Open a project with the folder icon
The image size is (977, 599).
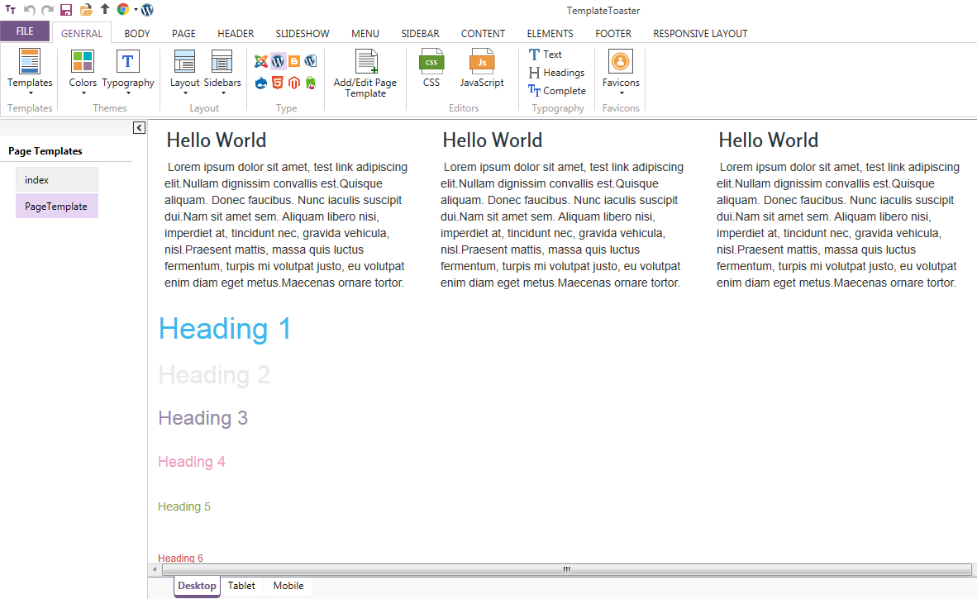pyautogui.click(x=86, y=9)
